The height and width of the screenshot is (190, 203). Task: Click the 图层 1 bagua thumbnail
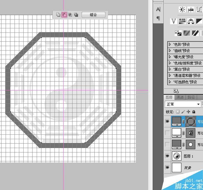point(177,156)
